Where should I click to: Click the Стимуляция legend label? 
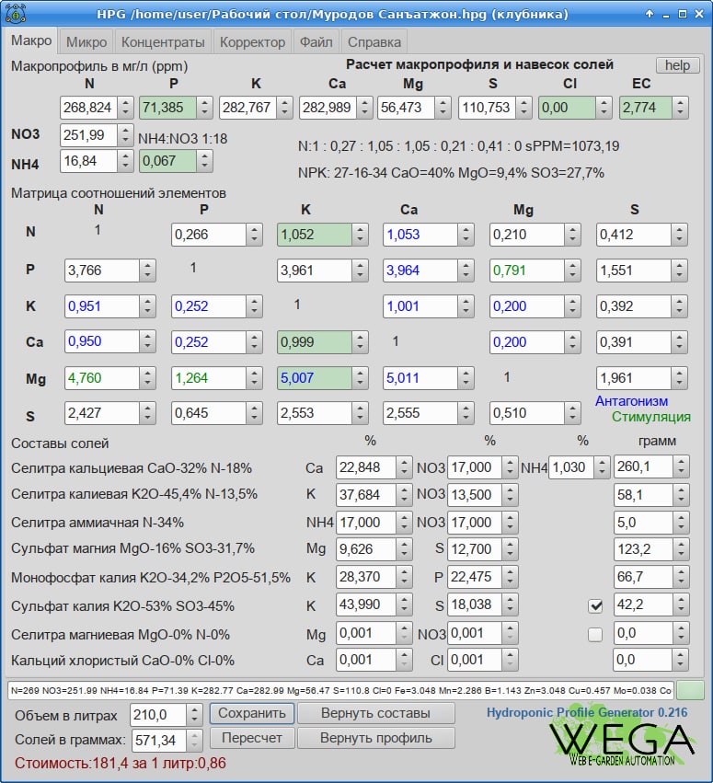coord(651,417)
